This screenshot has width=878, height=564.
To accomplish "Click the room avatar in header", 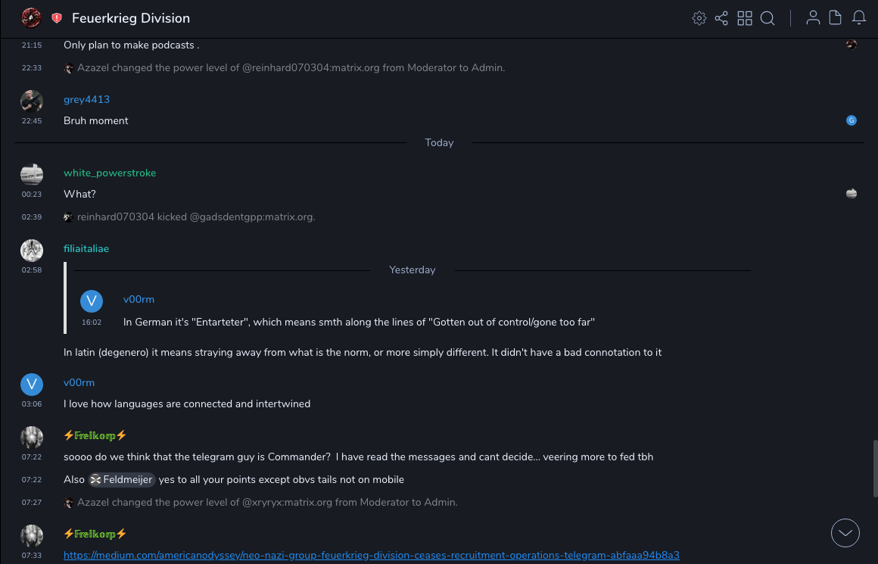I will pyautogui.click(x=31, y=17).
